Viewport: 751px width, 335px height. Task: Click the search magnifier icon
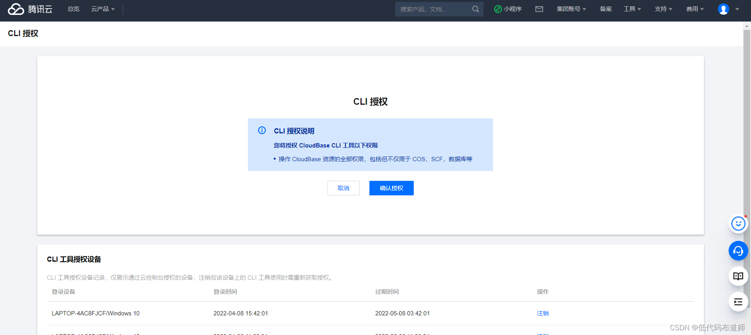[475, 9]
